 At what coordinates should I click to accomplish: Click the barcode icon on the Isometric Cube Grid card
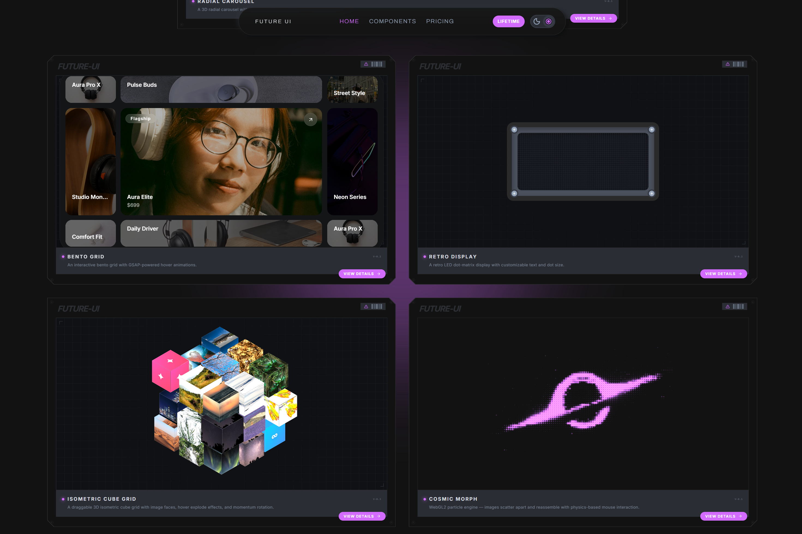coord(377,306)
